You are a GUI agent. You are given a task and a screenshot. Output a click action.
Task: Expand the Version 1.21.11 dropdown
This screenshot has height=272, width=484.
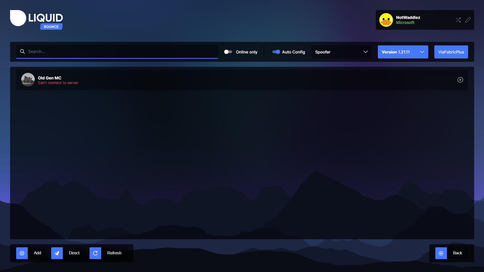point(403,52)
